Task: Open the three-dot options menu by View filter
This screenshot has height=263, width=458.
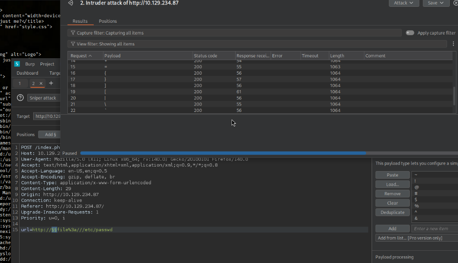Action: [x=453, y=44]
